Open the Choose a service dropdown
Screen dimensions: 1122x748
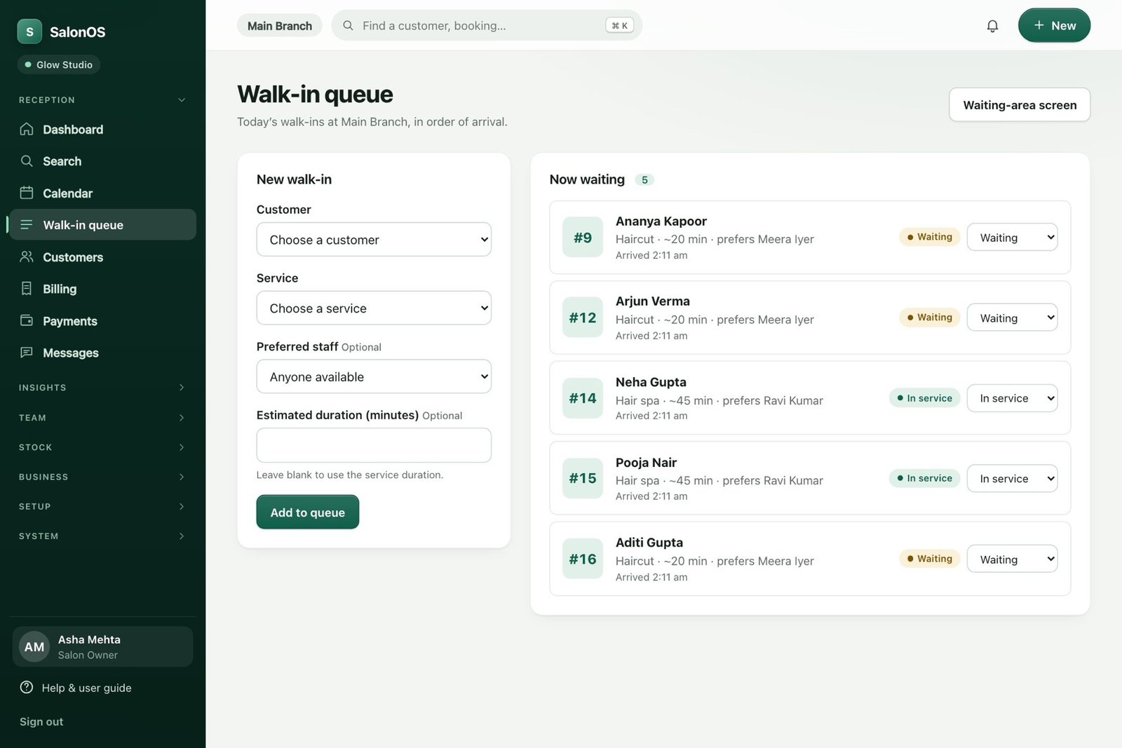[374, 308]
